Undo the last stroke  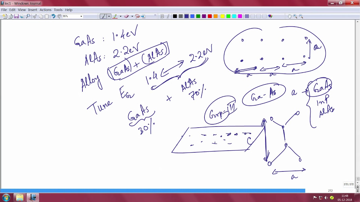[53, 16]
